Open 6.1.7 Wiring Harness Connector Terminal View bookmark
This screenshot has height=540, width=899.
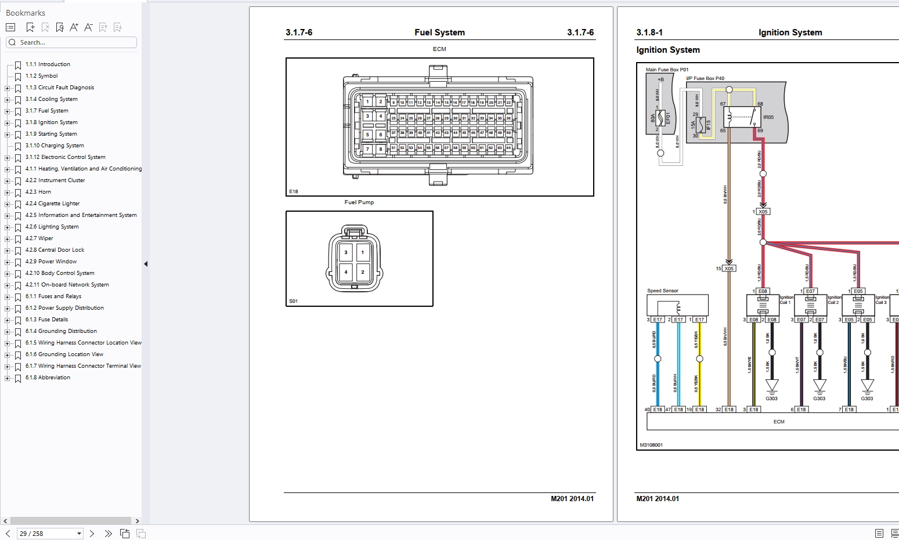[x=84, y=366]
